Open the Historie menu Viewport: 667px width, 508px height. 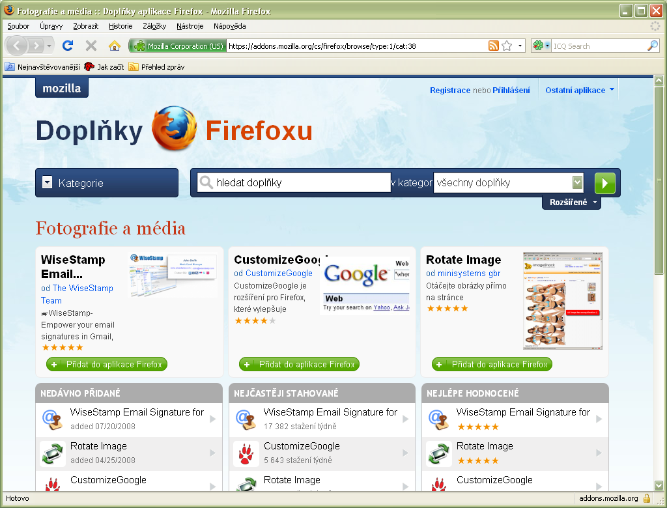coord(121,26)
